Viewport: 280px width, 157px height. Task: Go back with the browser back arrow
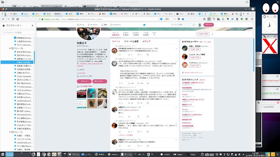tap(3, 19)
